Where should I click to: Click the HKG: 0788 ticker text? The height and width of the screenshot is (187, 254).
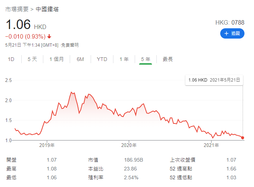point(230,22)
